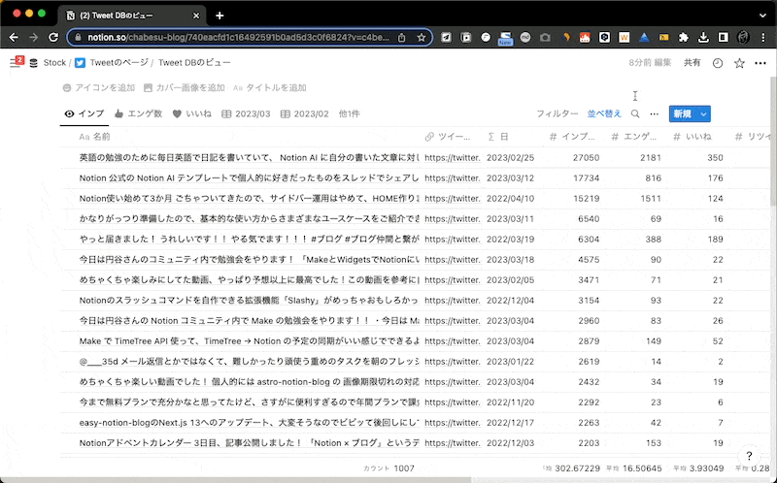Click the browser forward arrow

coord(34,38)
